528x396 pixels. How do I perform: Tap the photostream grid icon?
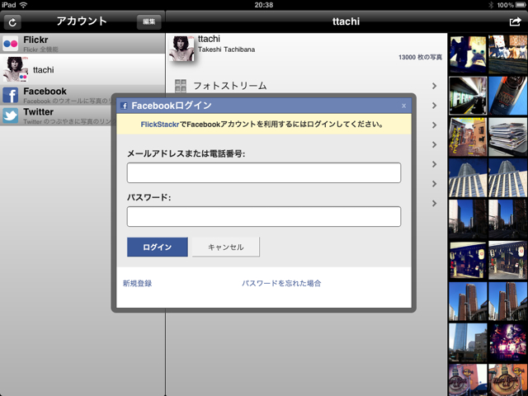click(179, 85)
